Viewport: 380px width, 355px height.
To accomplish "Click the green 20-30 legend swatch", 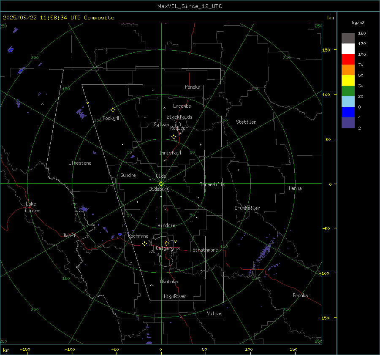I will click(348, 91).
